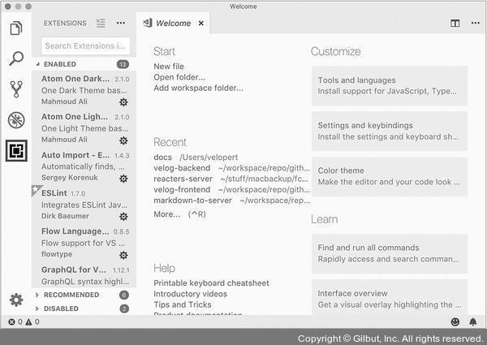Click the More... recent link
Viewport: 487px width, 345px height.
point(166,214)
